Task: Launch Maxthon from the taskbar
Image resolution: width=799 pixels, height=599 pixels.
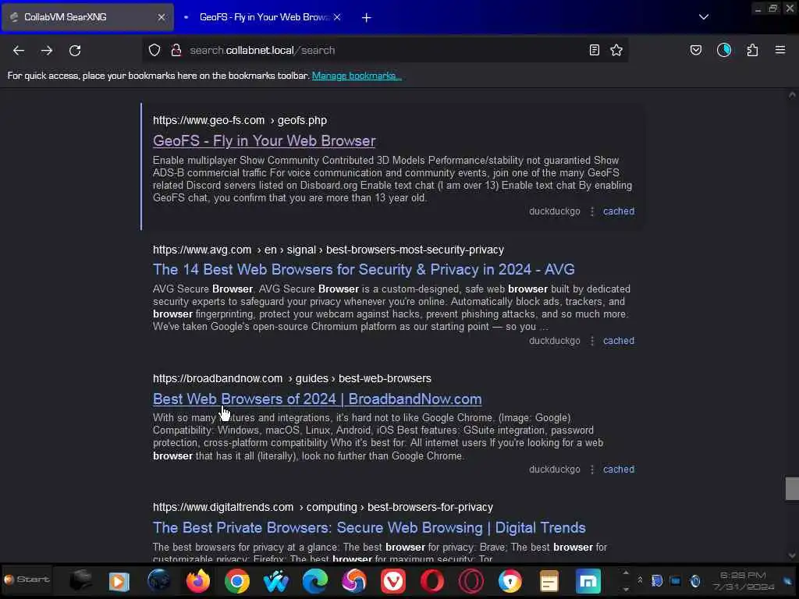Action: tap(588, 581)
